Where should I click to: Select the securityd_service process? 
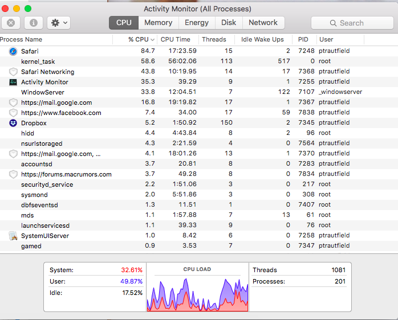point(199,184)
